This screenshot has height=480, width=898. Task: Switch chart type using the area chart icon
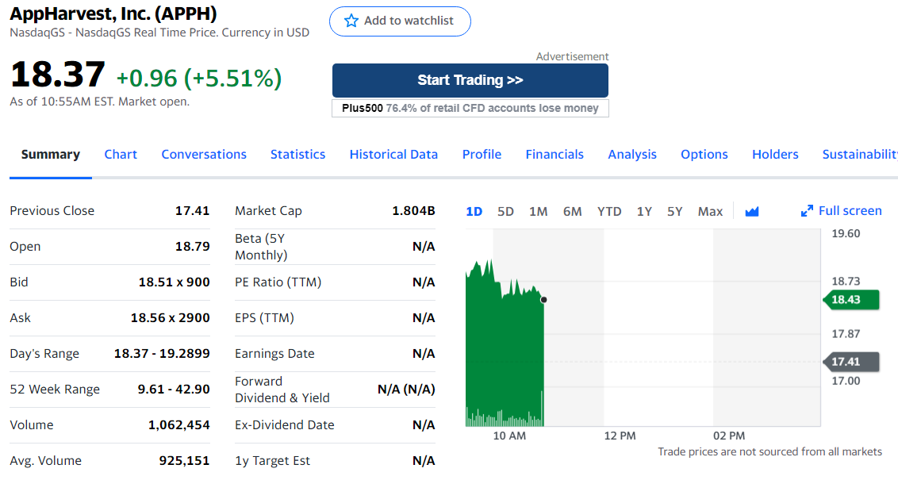(x=752, y=211)
